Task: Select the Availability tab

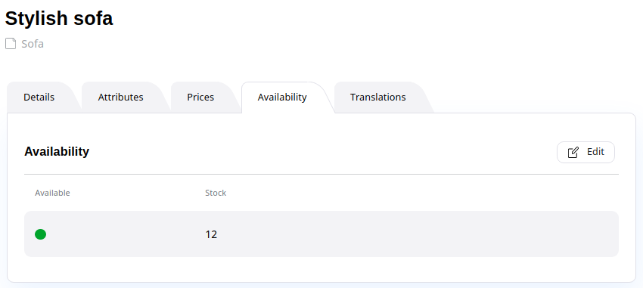Action: pos(282,97)
